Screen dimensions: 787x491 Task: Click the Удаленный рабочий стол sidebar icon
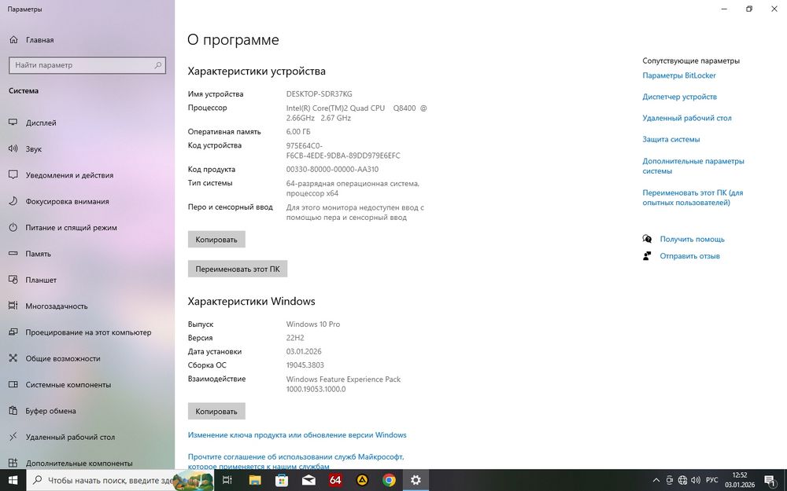tap(13, 437)
